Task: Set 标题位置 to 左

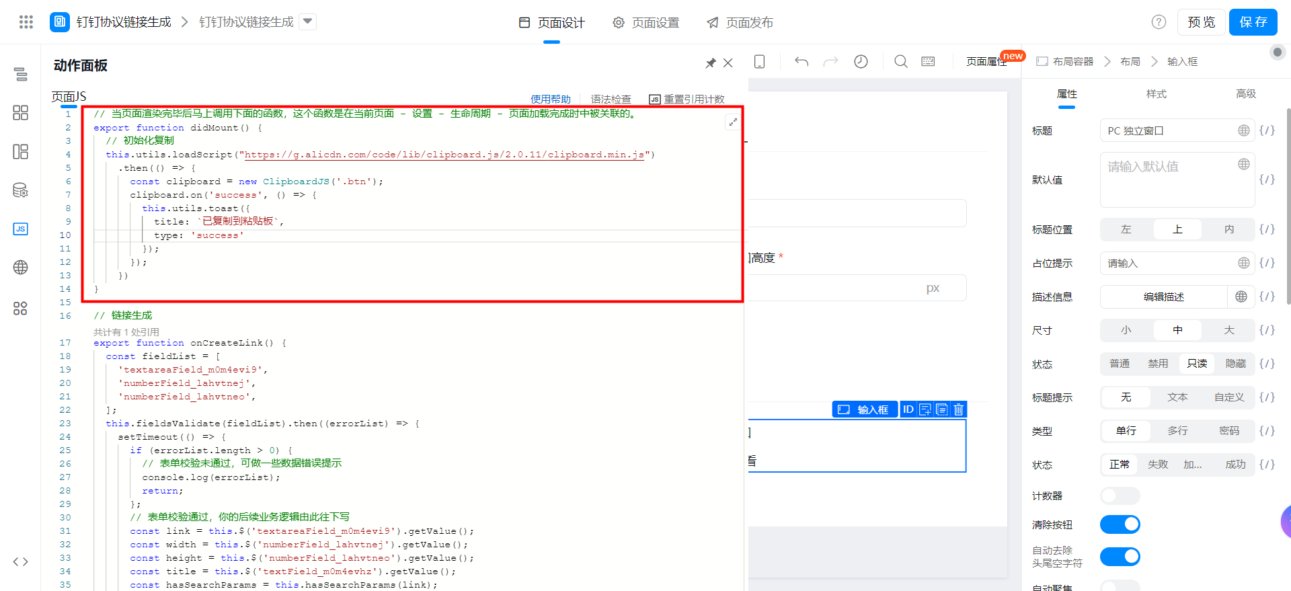Action: coord(1126,229)
